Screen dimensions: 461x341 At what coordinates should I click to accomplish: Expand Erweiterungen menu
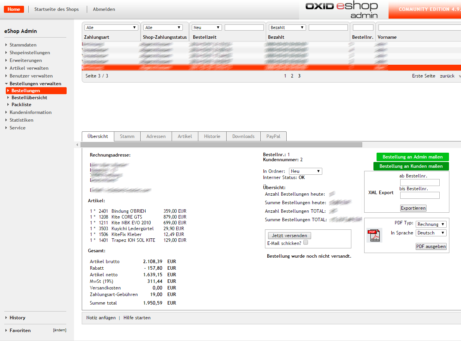(26, 60)
